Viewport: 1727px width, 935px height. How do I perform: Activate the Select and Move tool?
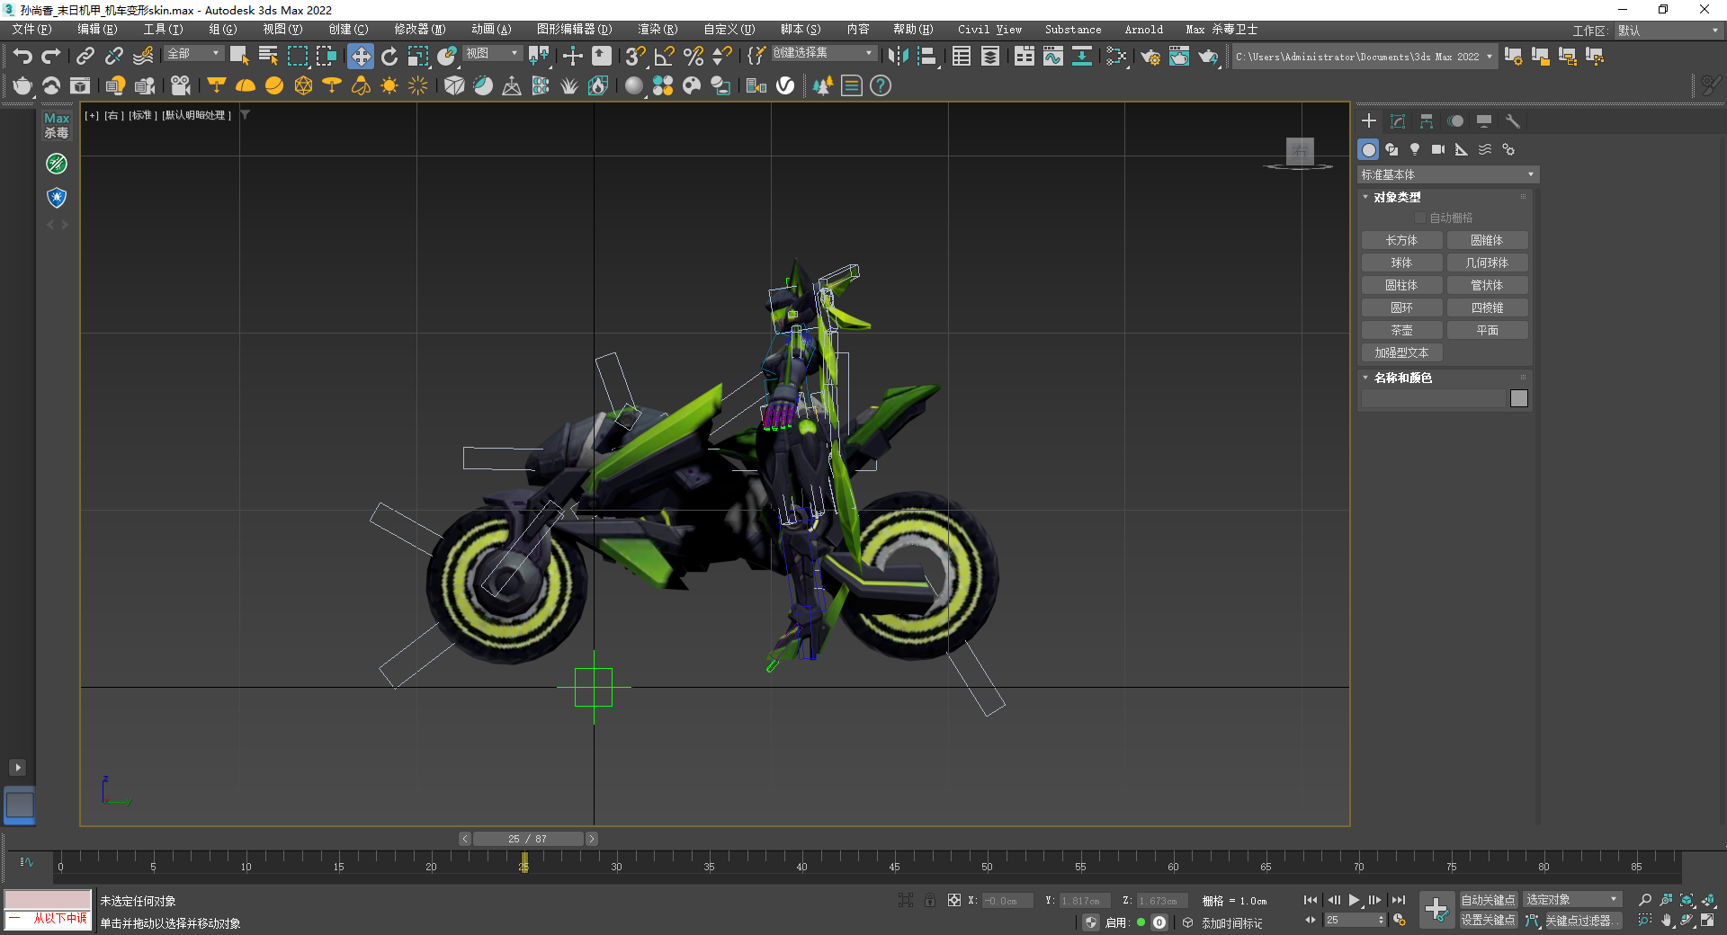point(361,57)
